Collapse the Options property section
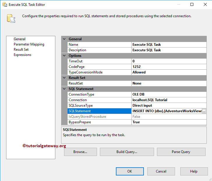212x181 pixels. click(x=64, y=56)
